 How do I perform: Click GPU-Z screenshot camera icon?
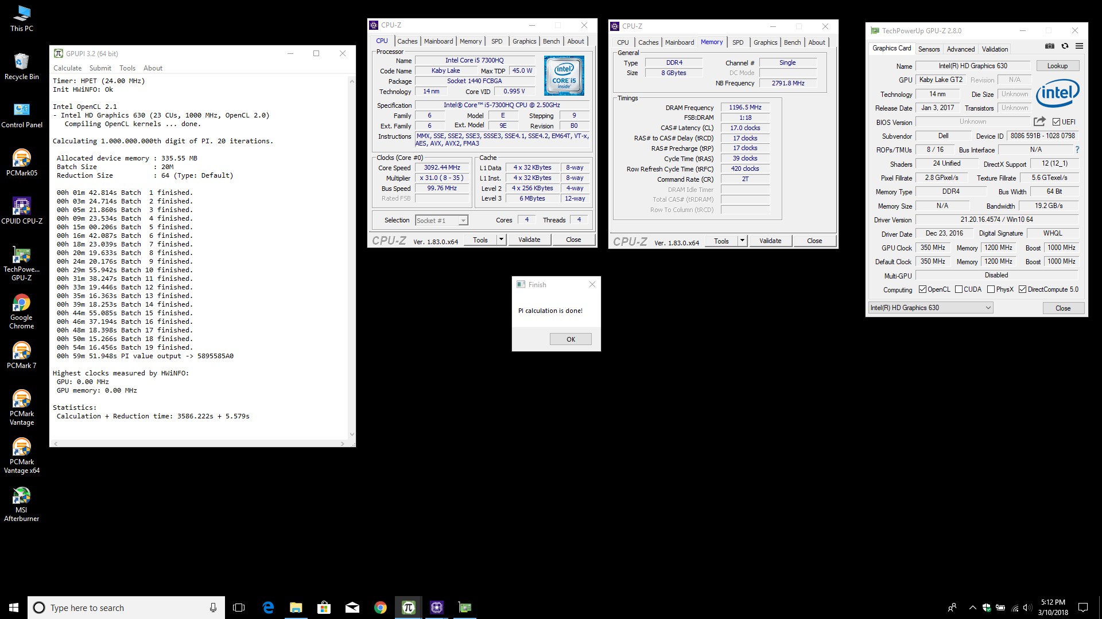pos(1050,46)
